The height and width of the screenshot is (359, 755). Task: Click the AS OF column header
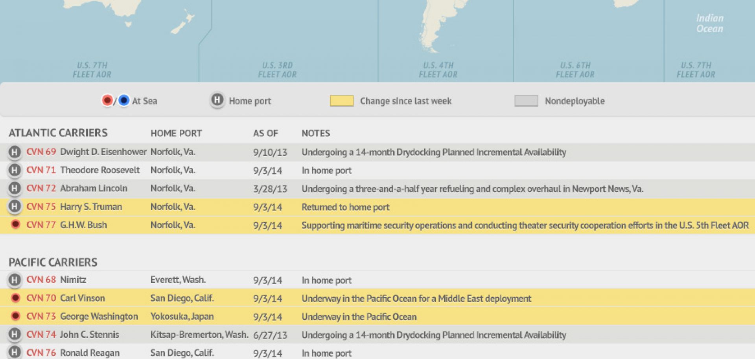click(265, 133)
